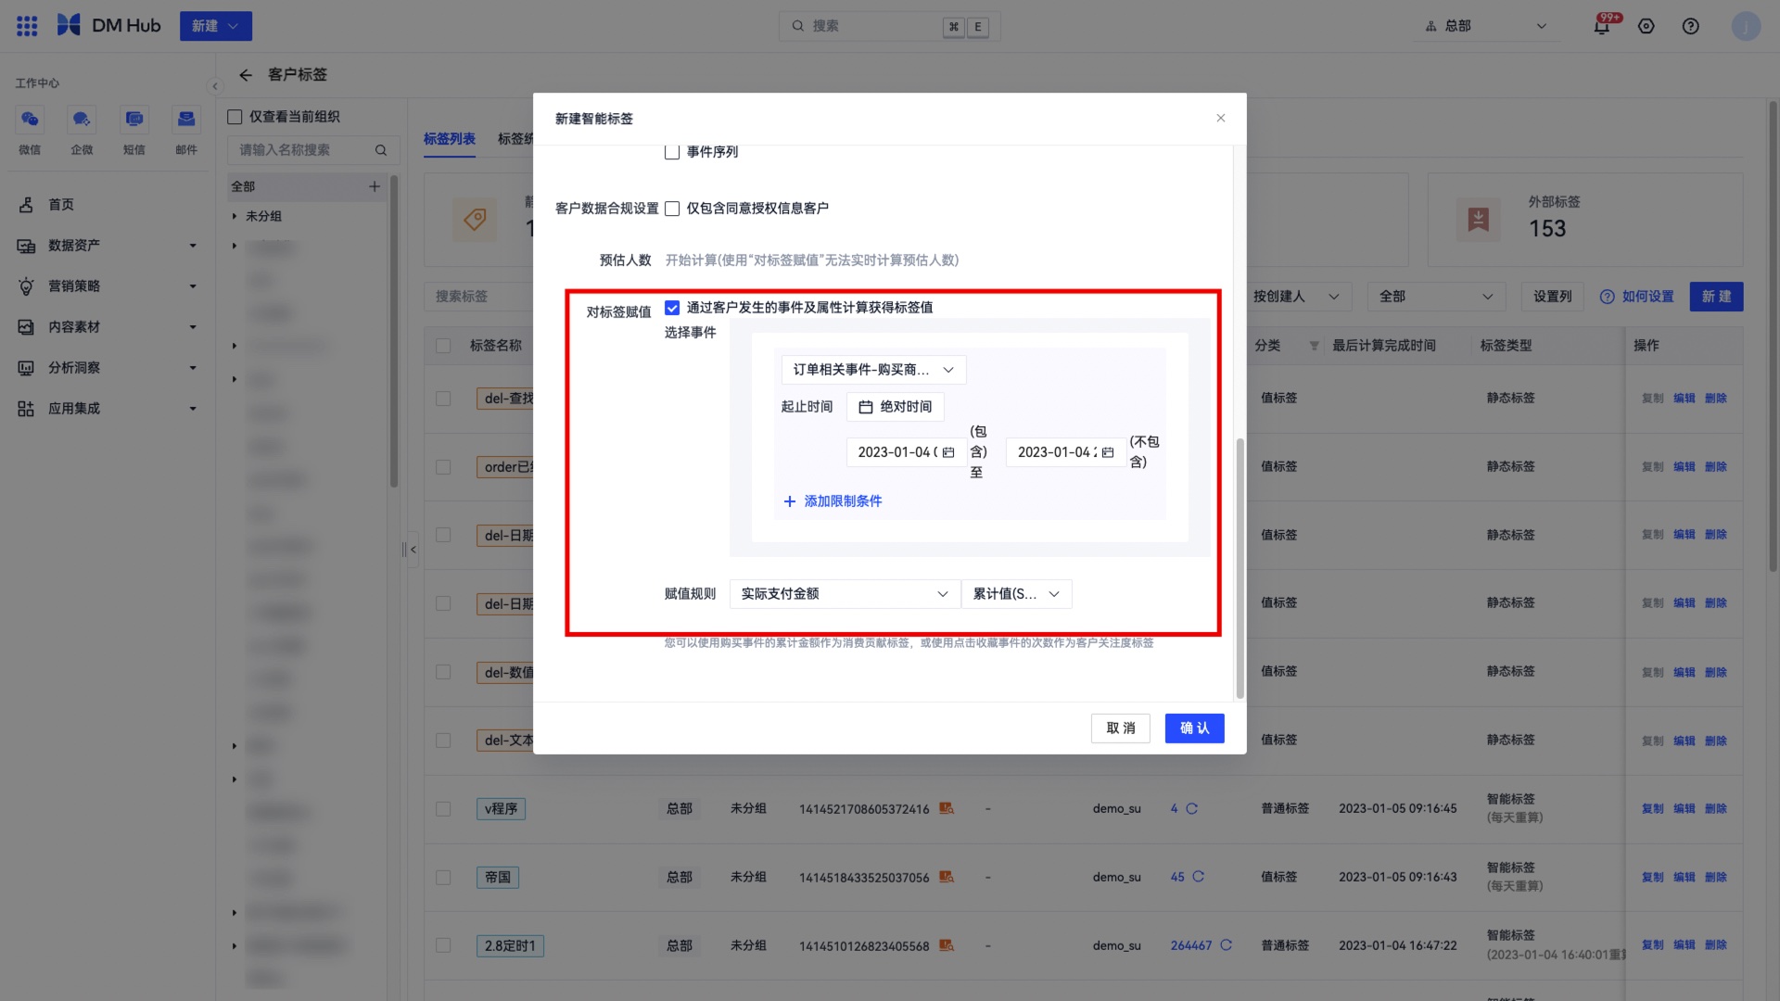Focus the top 搜索 search box
This screenshot has width=1780, height=1001.
890,26
